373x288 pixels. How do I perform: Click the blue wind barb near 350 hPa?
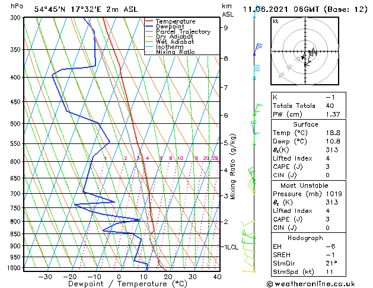point(258,49)
